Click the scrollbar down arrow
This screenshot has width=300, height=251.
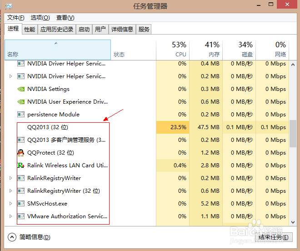(x=293, y=222)
